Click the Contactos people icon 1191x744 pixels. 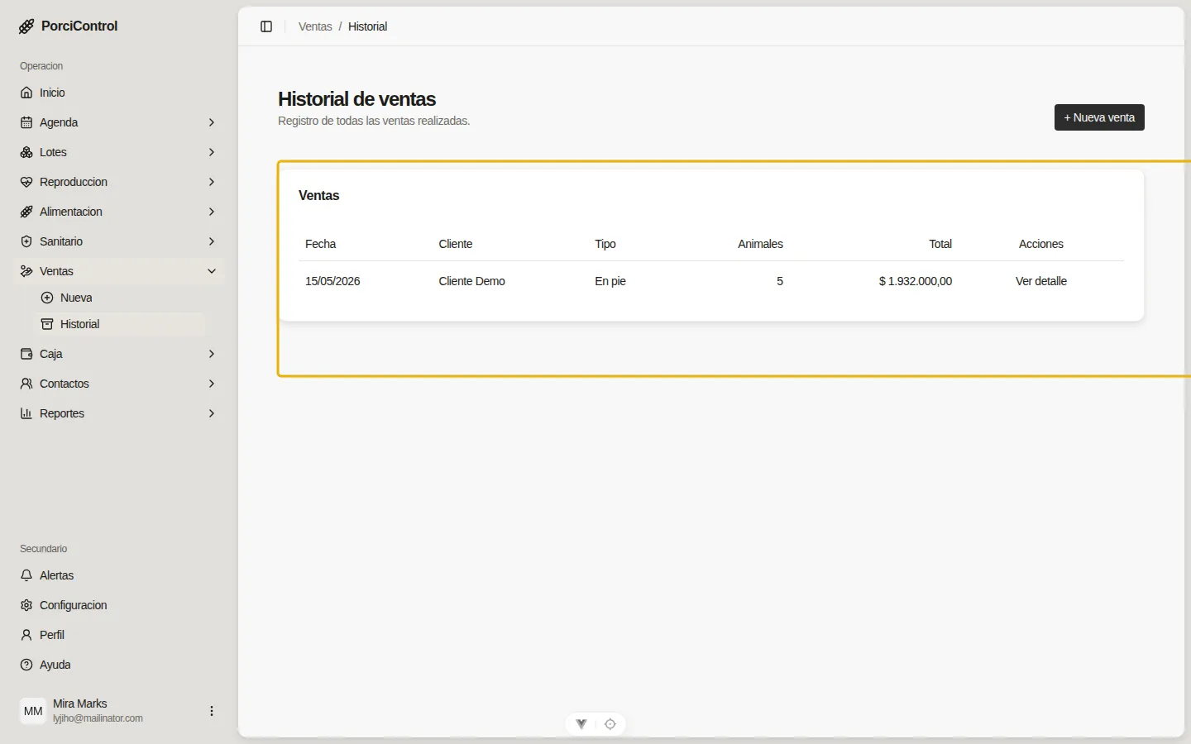pyautogui.click(x=26, y=384)
